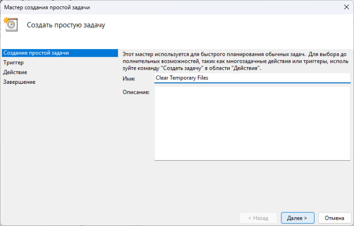Click the Описание: label
Screen dimensions: 354x226
[x=135, y=92]
